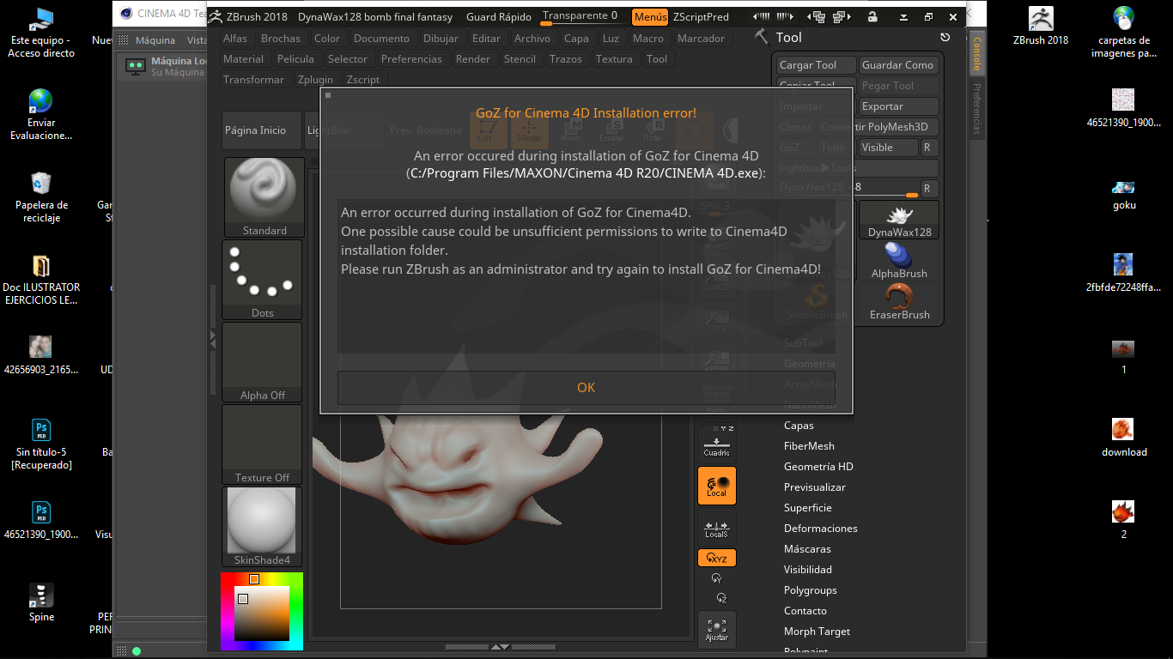Open the Documento menu
The image size is (1173, 659).
click(x=381, y=39)
